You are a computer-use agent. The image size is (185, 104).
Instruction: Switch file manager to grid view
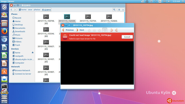click(x=123, y=10)
